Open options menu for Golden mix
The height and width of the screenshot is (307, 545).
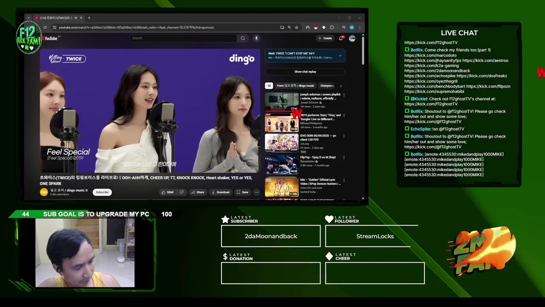(x=344, y=180)
